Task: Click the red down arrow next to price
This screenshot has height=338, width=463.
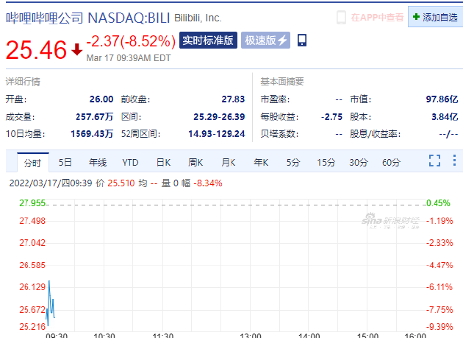Action: (76, 49)
